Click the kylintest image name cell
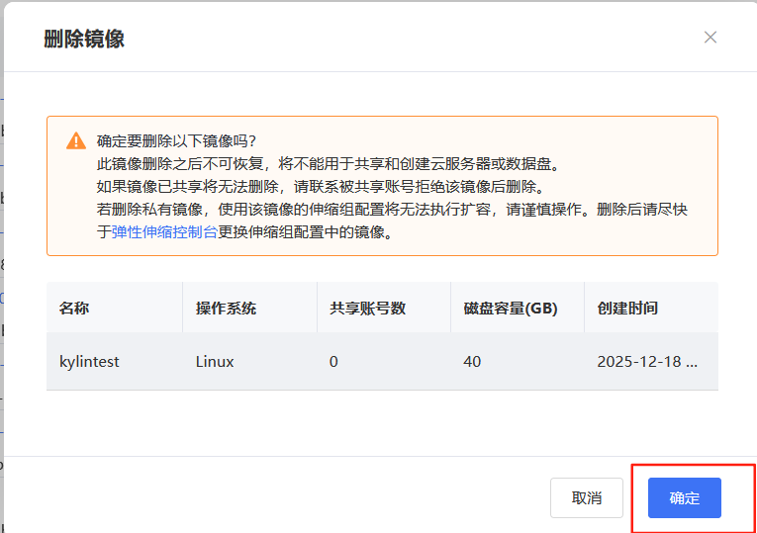Image resolution: width=757 pixels, height=533 pixels. [89, 362]
